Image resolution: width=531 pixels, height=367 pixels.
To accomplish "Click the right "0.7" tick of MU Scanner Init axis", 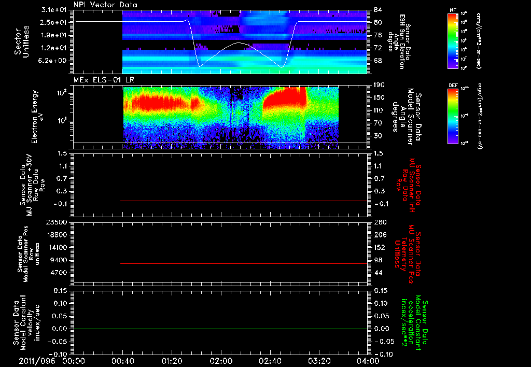I will pos(379,179).
